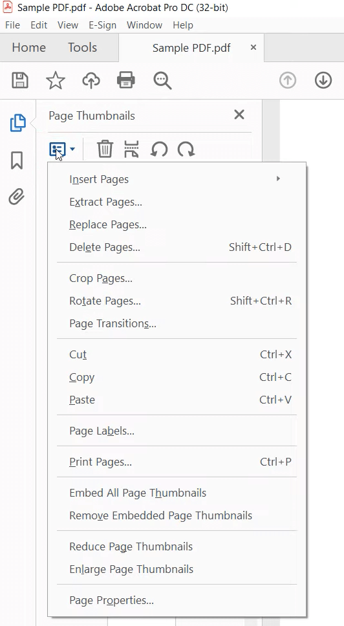The width and height of the screenshot is (344, 626).
Task: Open Page Labels... option
Action: (x=177, y=431)
